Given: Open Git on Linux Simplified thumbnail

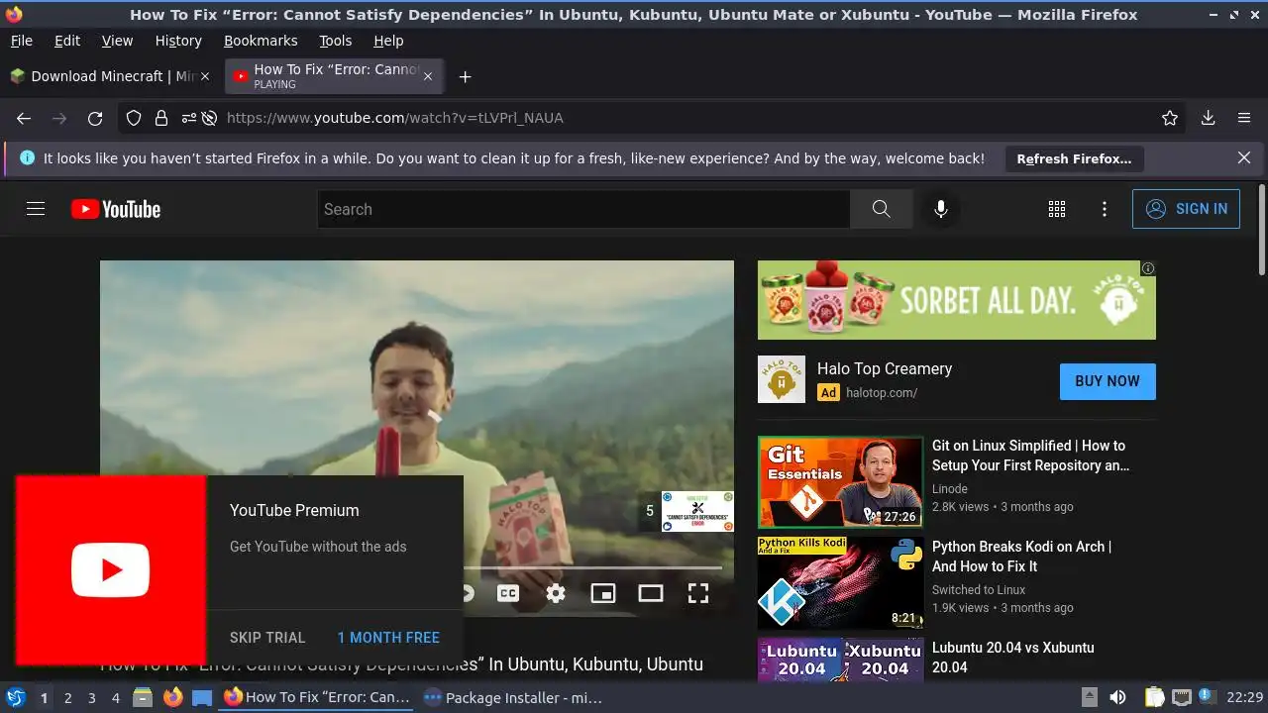Looking at the screenshot, I should tap(840, 482).
